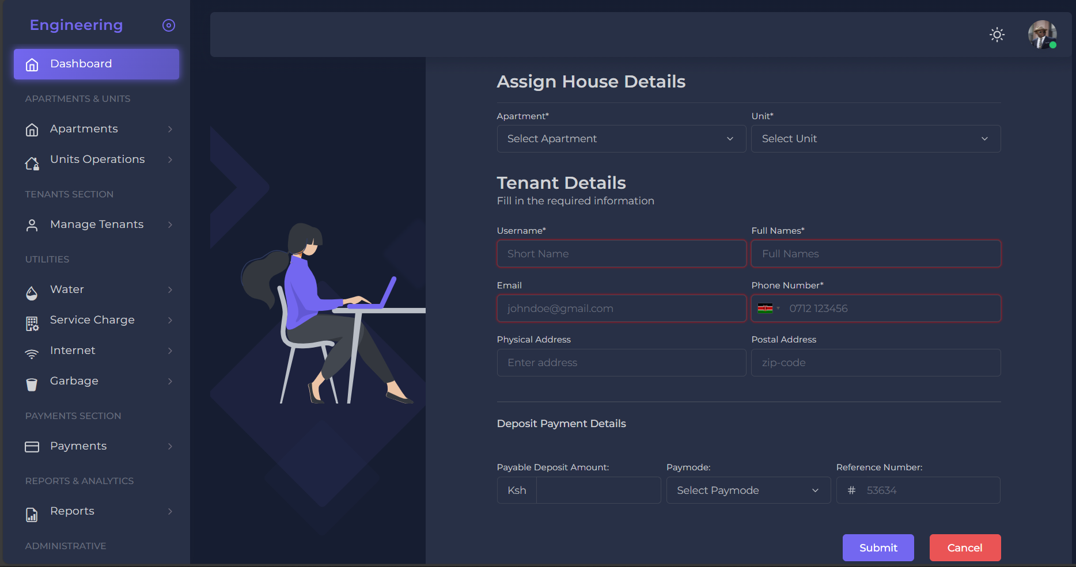Open the user profile avatar
This screenshot has height=567, width=1076.
1043,35
